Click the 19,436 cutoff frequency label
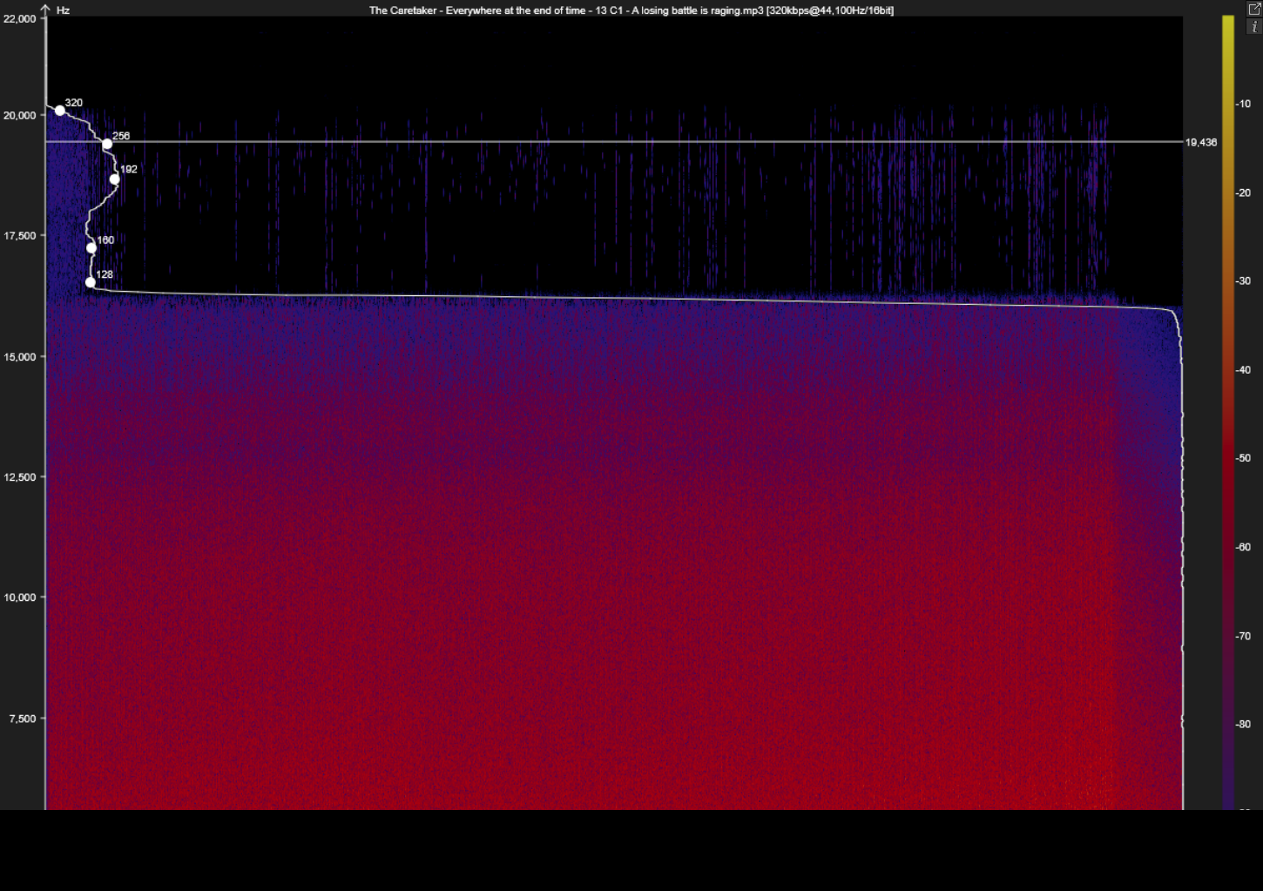This screenshot has width=1263, height=891. pyautogui.click(x=1201, y=142)
